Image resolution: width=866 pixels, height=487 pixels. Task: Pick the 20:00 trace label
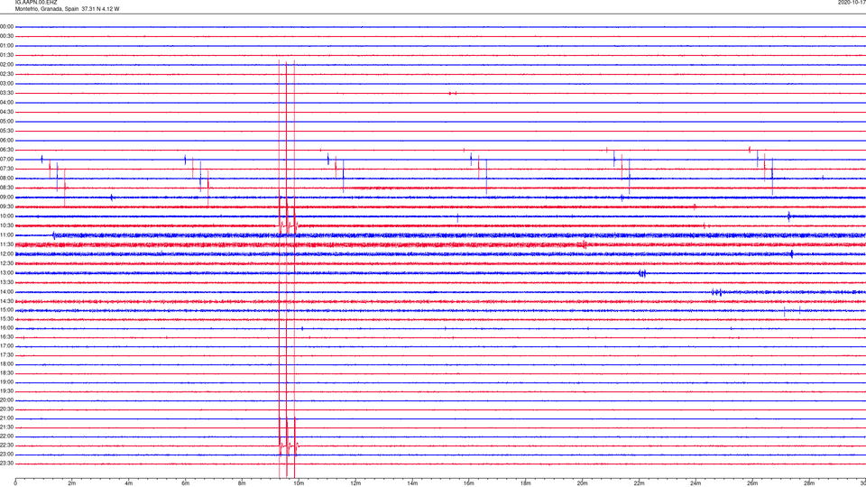tap(6, 400)
